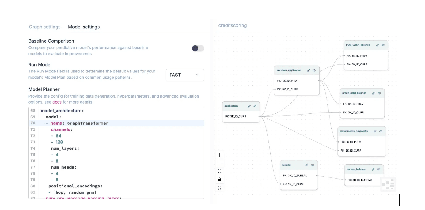
Task: Click the fit view icon on canvas
Action: point(220,171)
